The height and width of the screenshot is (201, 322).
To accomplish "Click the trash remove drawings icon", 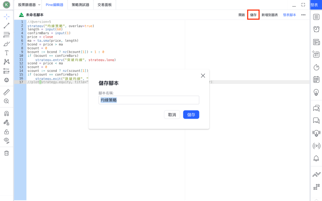I will 7,153.
